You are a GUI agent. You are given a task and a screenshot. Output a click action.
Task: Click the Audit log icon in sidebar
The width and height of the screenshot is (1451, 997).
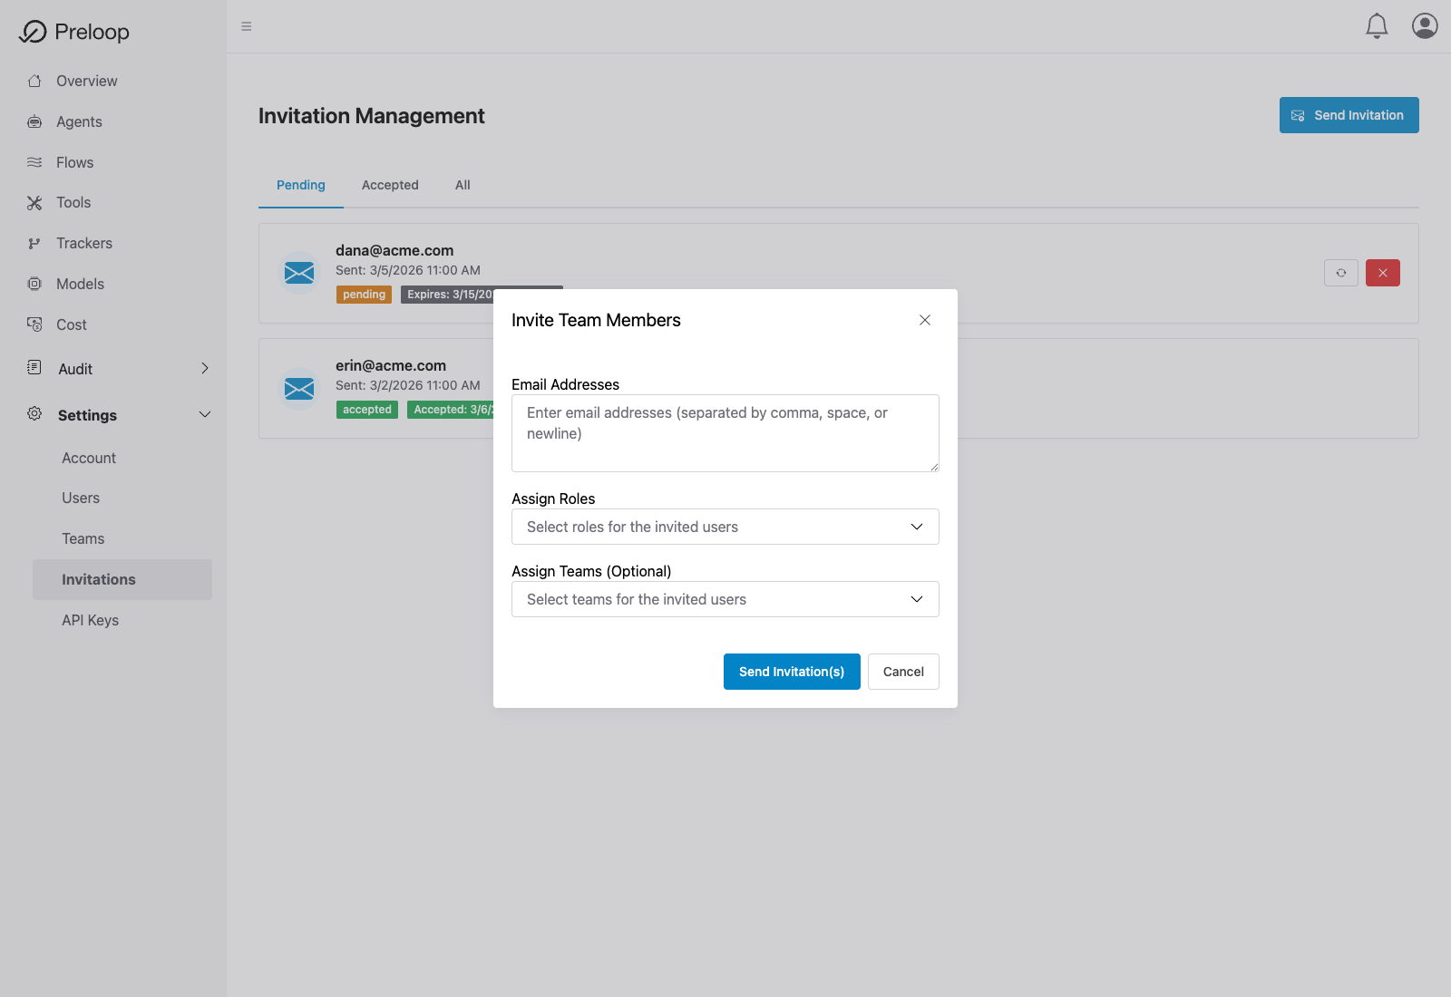pyautogui.click(x=34, y=367)
